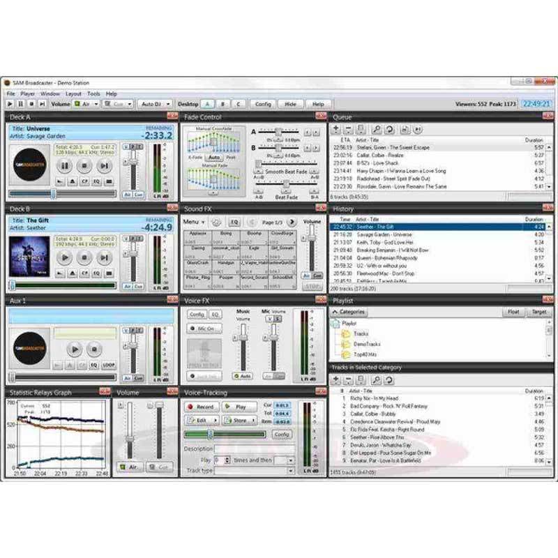The width and height of the screenshot is (558, 558).
Task: Click the Record button in Voice-Tracking
Action: pos(200,405)
